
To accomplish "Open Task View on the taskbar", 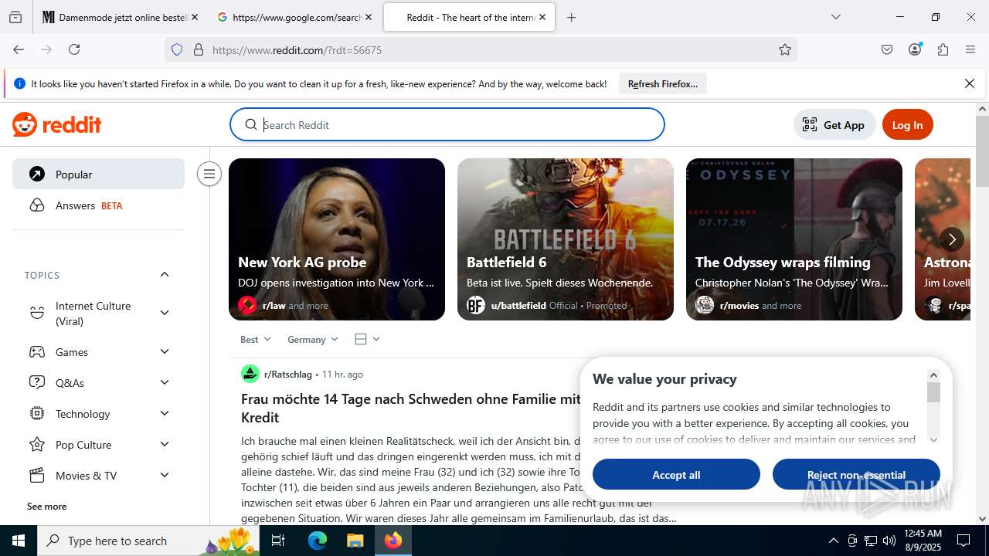I will 279,541.
